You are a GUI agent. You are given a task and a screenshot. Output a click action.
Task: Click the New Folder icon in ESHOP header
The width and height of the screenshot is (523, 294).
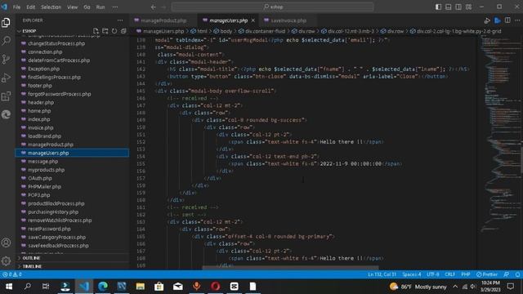pyautogui.click(x=105, y=31)
